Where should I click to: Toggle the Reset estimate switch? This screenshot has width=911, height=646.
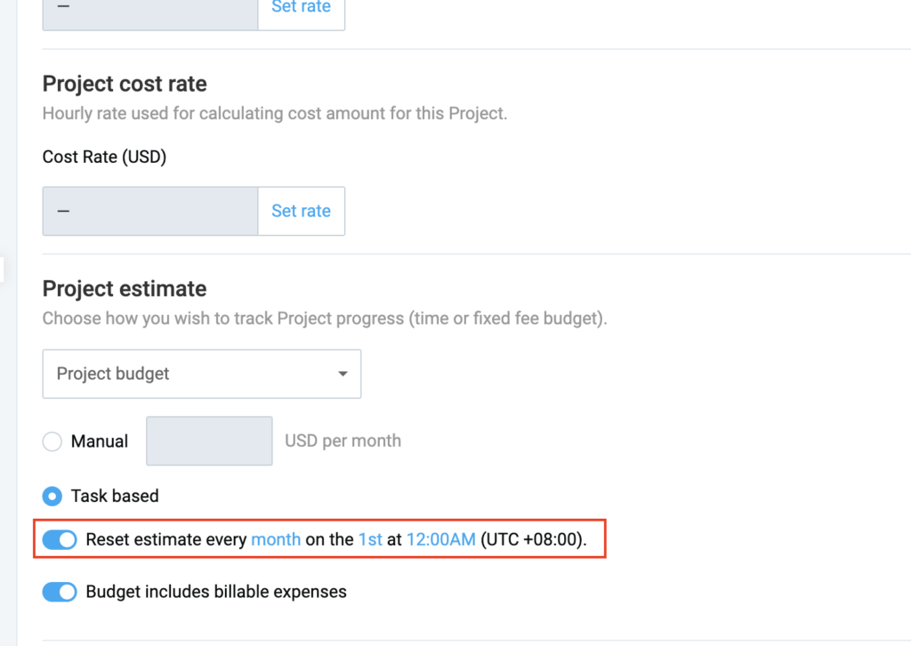[60, 539]
